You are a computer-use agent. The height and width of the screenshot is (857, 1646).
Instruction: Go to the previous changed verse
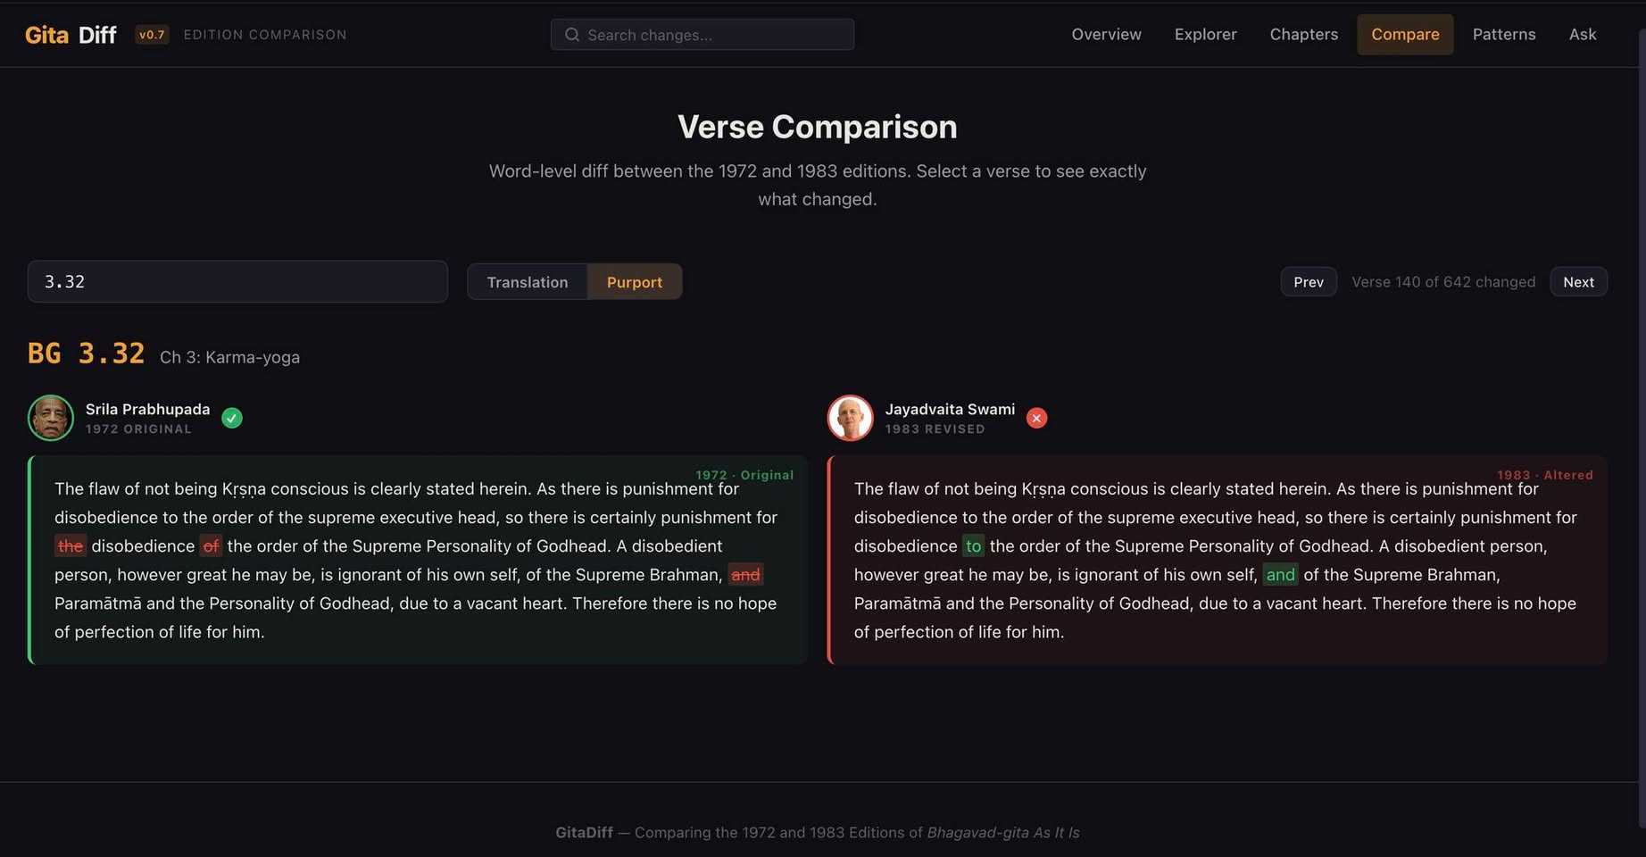1309,282
